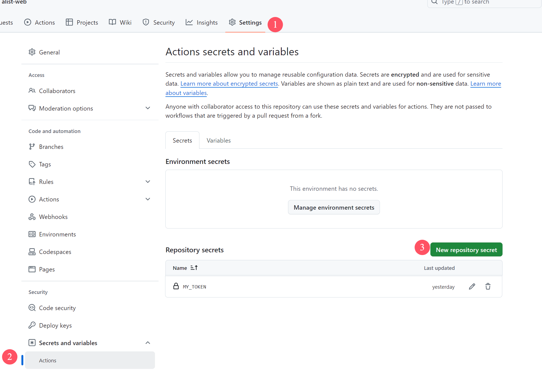Click the Settings gear icon in top nav
The image size is (542, 370).
point(232,22)
